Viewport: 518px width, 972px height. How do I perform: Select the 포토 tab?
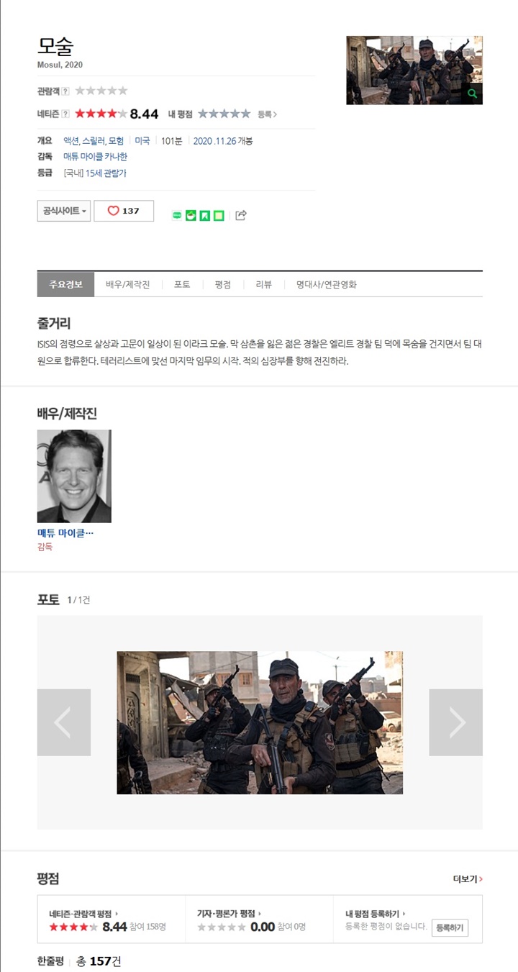click(182, 284)
